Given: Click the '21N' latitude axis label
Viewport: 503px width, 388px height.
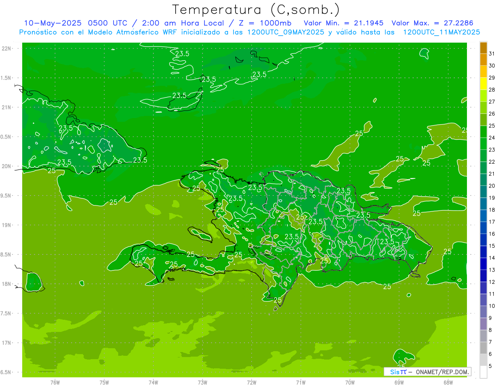Looking at the screenshot, I should 6,107.
